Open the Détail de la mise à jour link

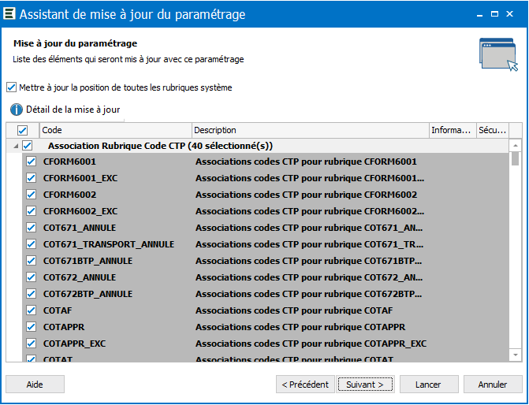pyautogui.click(x=73, y=110)
